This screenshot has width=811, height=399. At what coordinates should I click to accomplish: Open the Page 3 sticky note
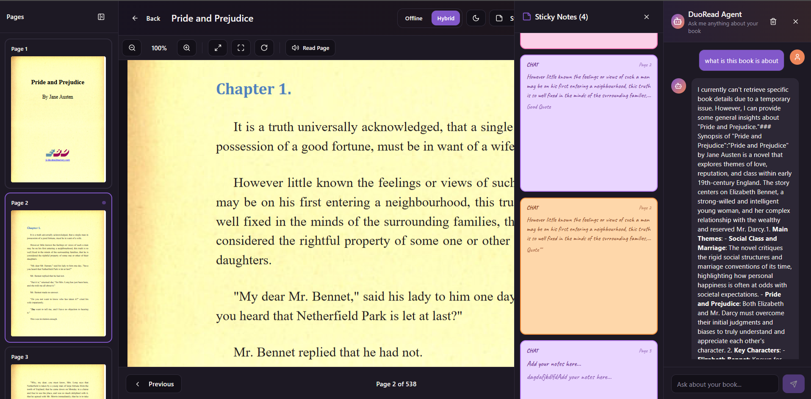coord(589,370)
